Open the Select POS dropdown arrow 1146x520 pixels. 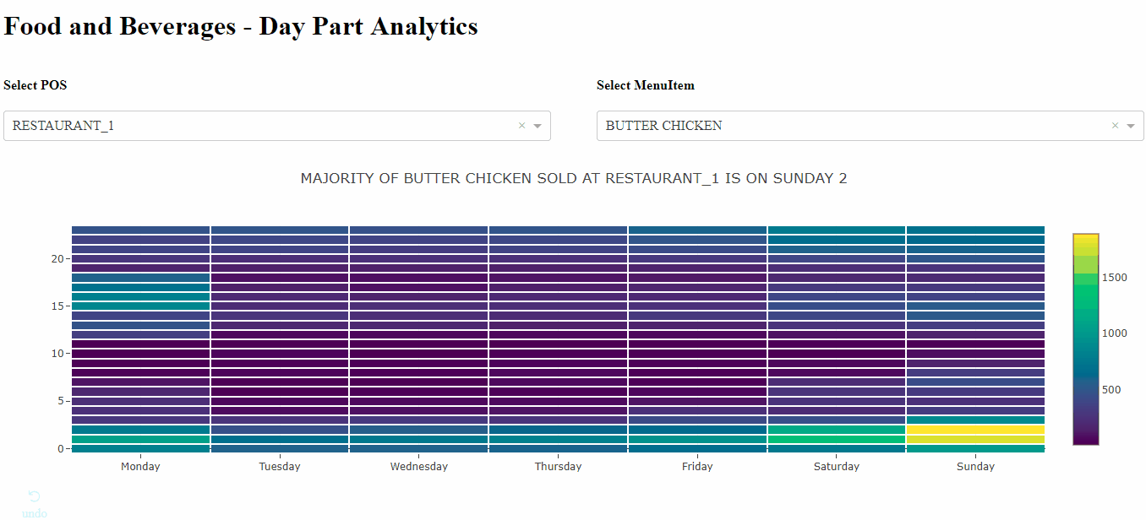(538, 126)
